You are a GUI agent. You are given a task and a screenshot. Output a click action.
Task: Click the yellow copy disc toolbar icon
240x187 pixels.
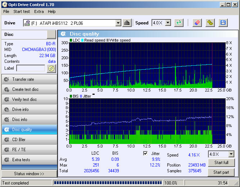coord(210,23)
